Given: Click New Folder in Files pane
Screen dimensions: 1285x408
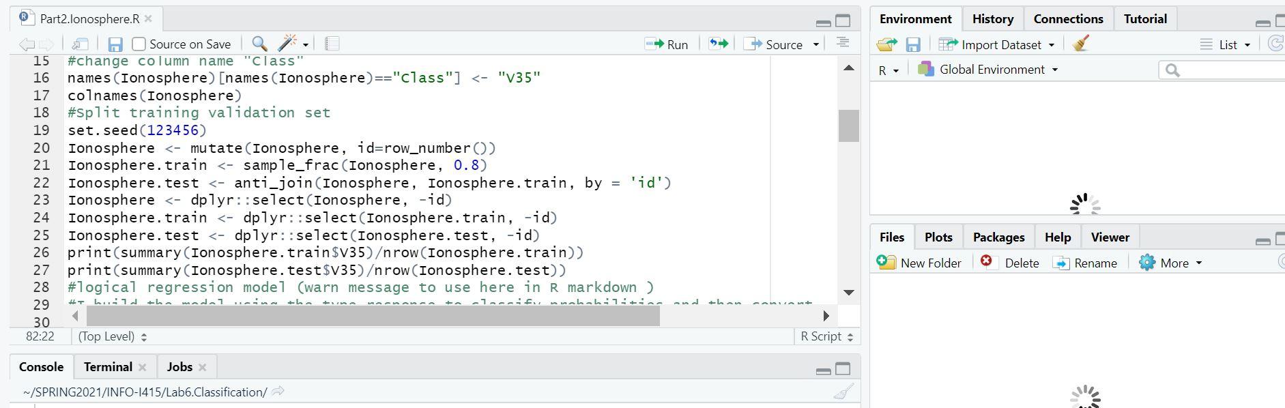Looking at the screenshot, I should pos(919,263).
